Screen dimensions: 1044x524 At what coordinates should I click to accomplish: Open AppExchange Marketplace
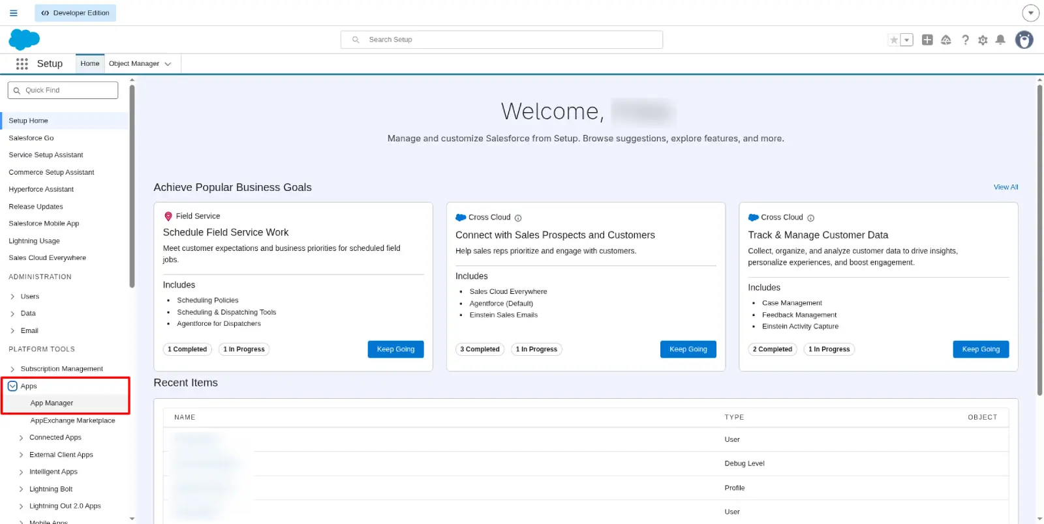tap(72, 421)
